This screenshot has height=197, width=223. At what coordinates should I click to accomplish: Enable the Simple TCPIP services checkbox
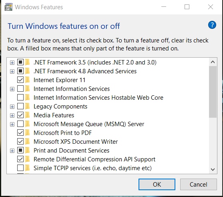(x=20, y=168)
